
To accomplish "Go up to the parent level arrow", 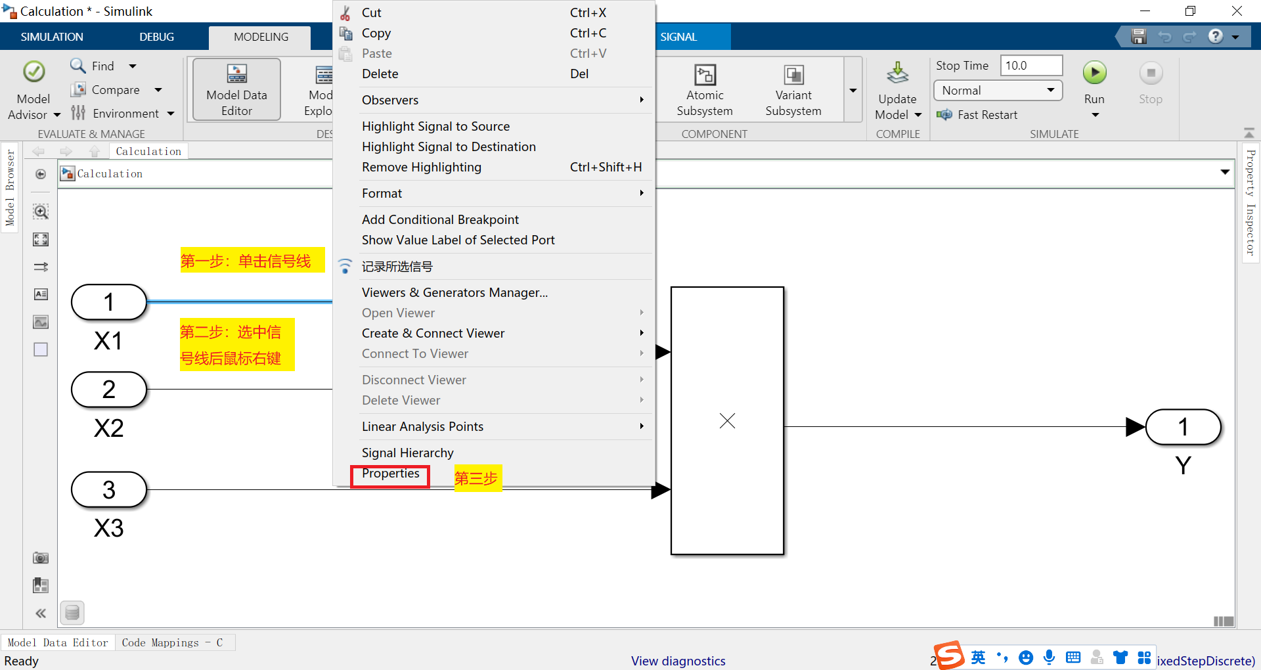I will [95, 151].
